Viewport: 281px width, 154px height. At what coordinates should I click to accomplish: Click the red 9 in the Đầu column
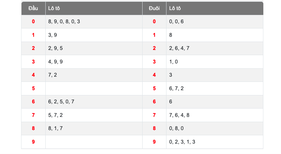click(33, 142)
